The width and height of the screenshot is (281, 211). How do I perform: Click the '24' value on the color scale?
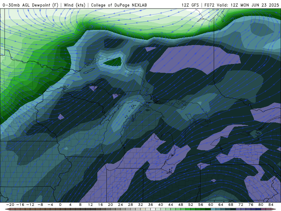click(120, 205)
